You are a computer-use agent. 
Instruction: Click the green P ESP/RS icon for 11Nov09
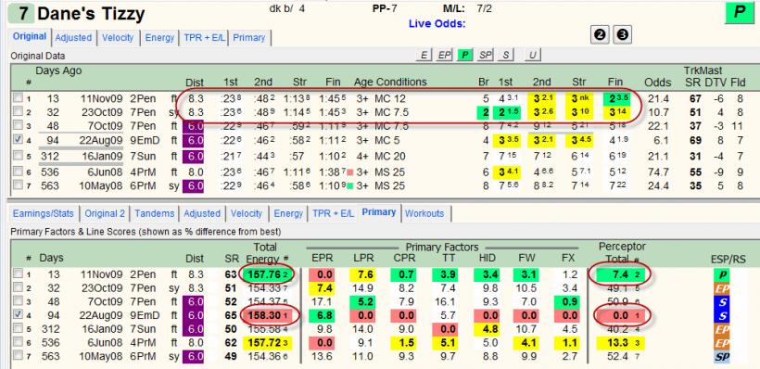[722, 275]
